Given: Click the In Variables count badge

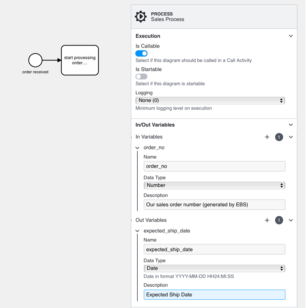Looking at the screenshot, I should point(279,137).
